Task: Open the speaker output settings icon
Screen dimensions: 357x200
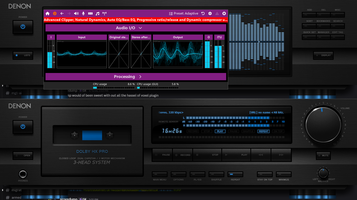Action: click(76, 13)
